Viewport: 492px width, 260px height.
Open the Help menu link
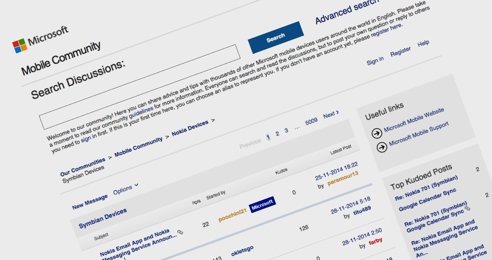(x=423, y=44)
